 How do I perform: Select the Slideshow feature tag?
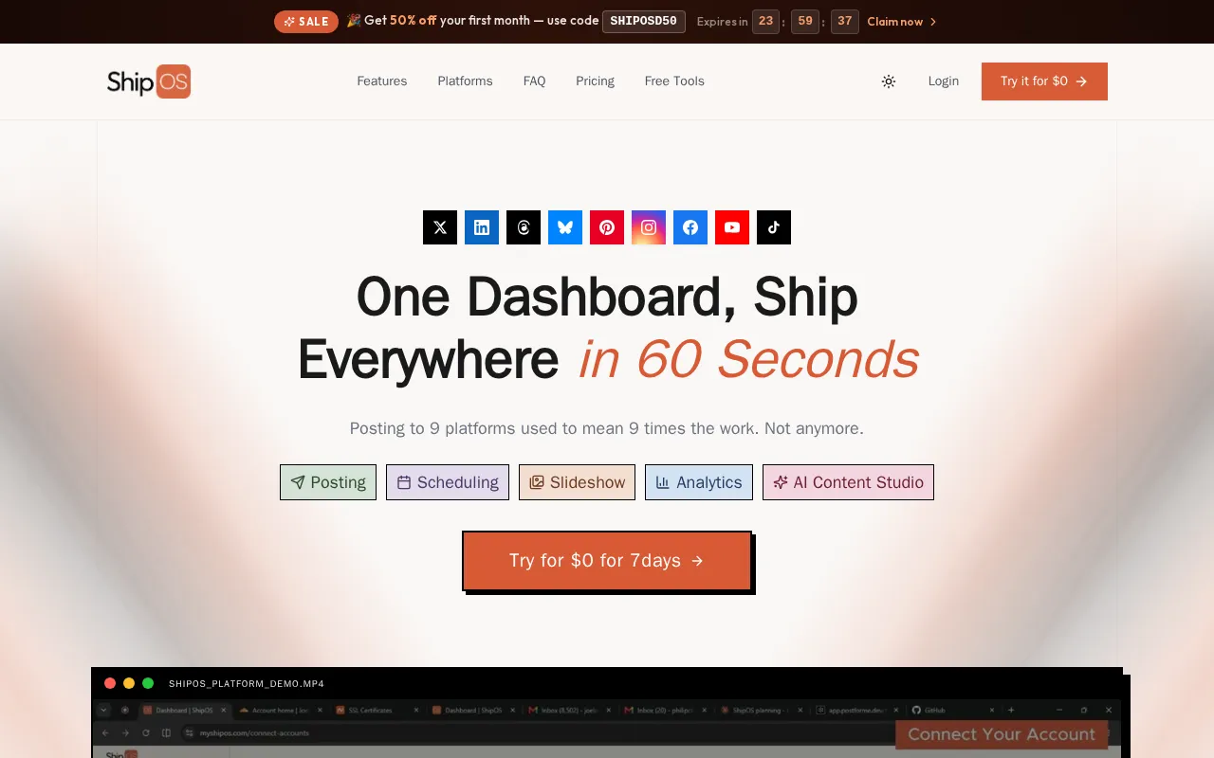tap(577, 482)
